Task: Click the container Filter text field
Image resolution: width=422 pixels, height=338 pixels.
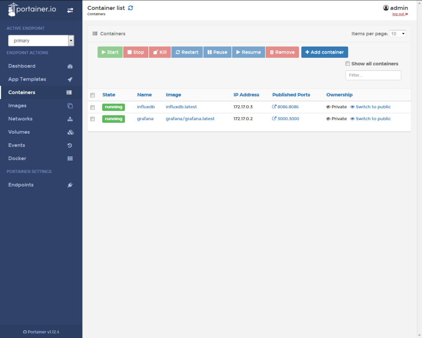Action: coord(373,75)
